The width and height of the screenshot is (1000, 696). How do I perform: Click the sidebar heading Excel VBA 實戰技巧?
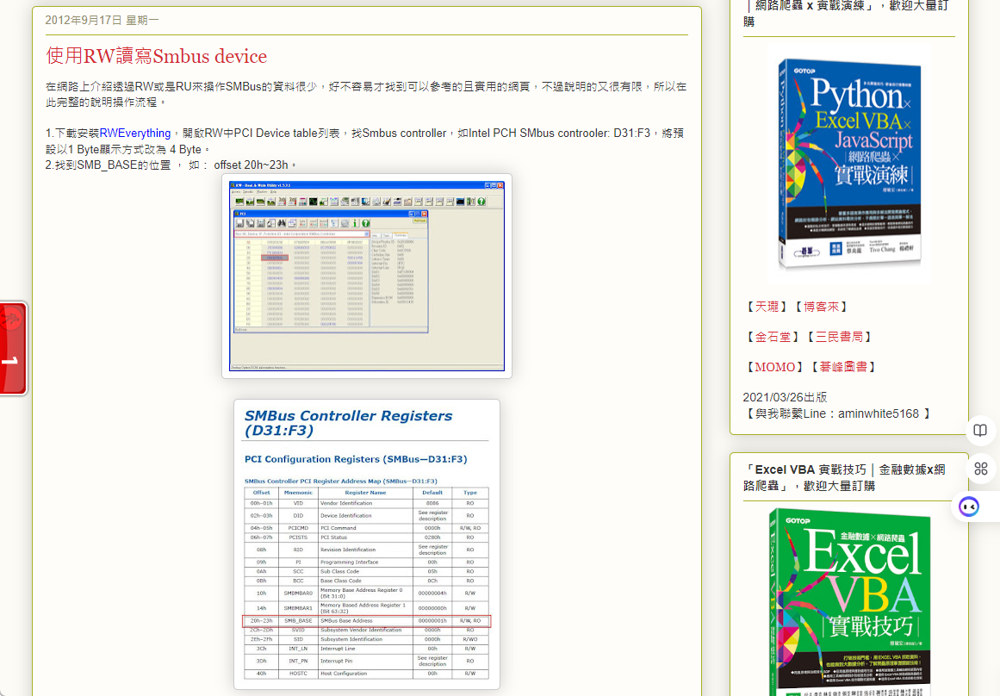(844, 478)
